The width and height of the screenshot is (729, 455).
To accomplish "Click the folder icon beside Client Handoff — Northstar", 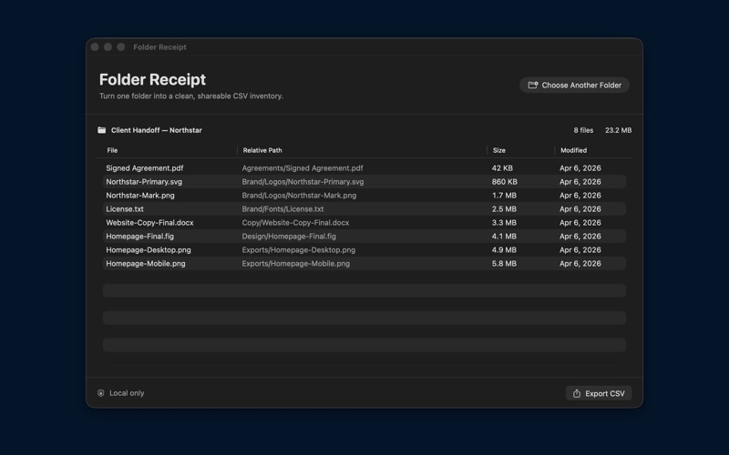I will (101, 130).
